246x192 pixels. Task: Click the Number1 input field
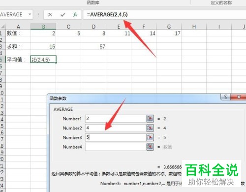(116, 119)
